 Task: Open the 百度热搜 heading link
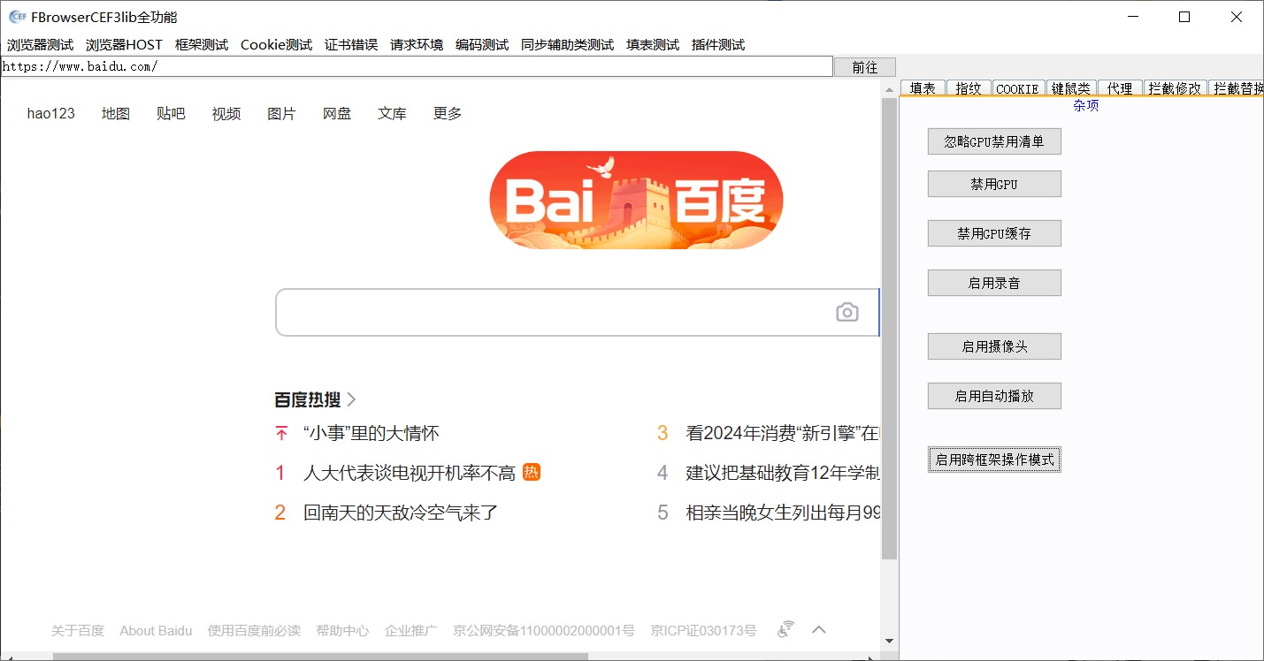pyautogui.click(x=308, y=399)
